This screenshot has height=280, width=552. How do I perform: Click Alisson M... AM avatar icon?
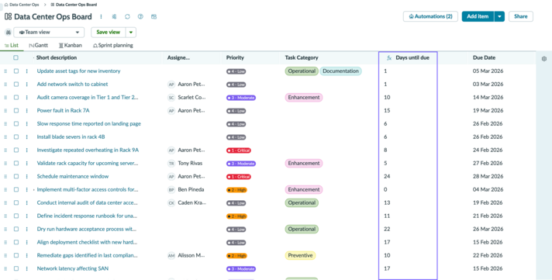pyautogui.click(x=171, y=256)
